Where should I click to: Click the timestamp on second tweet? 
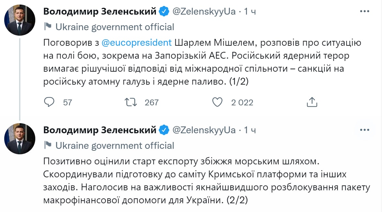[x=250, y=130]
